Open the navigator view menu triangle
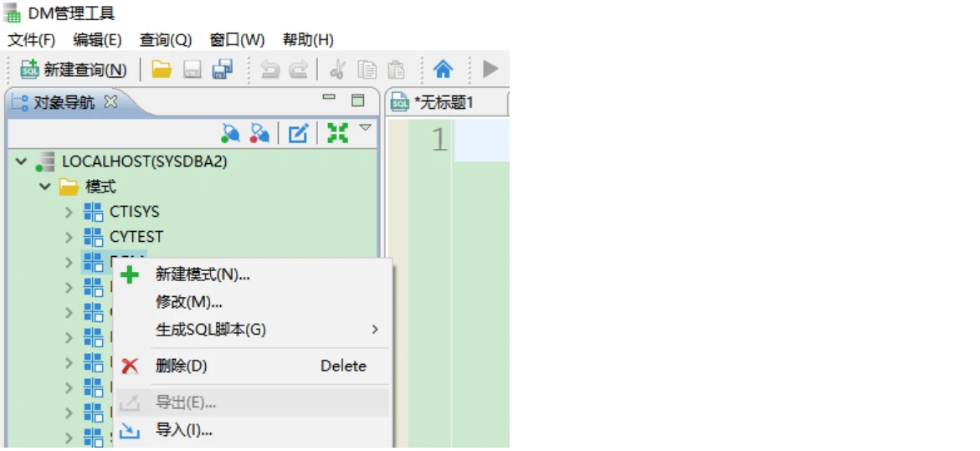The image size is (980, 451). (365, 127)
